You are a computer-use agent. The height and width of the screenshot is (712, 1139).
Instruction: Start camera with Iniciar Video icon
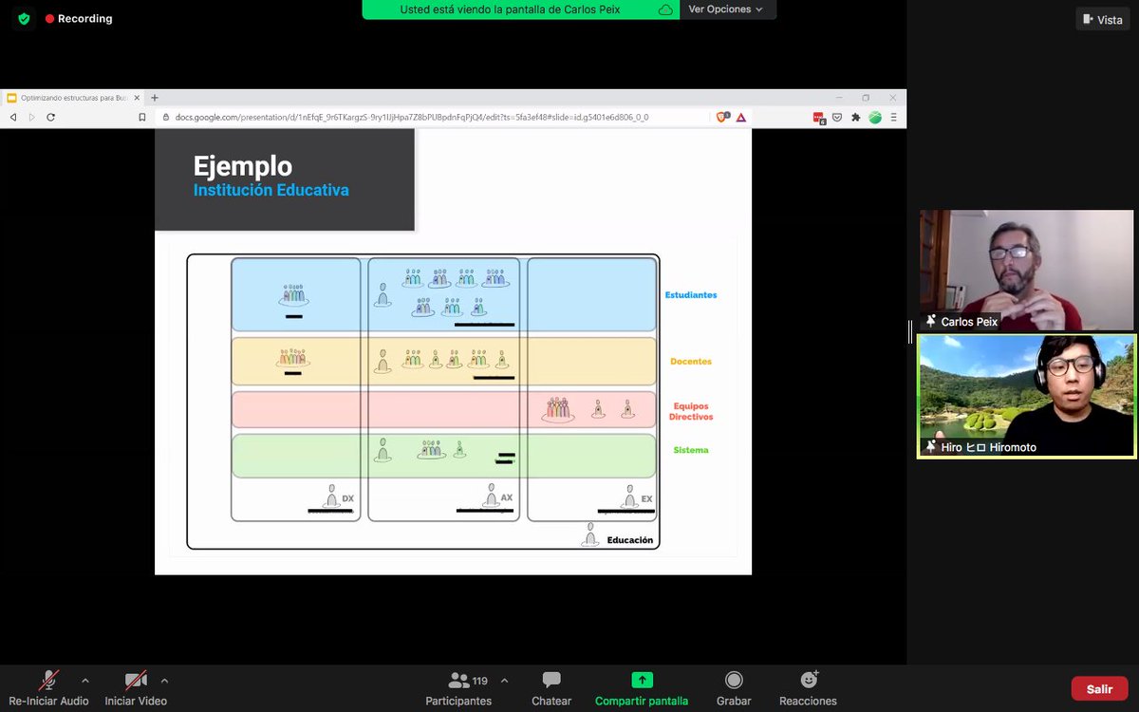(137, 680)
